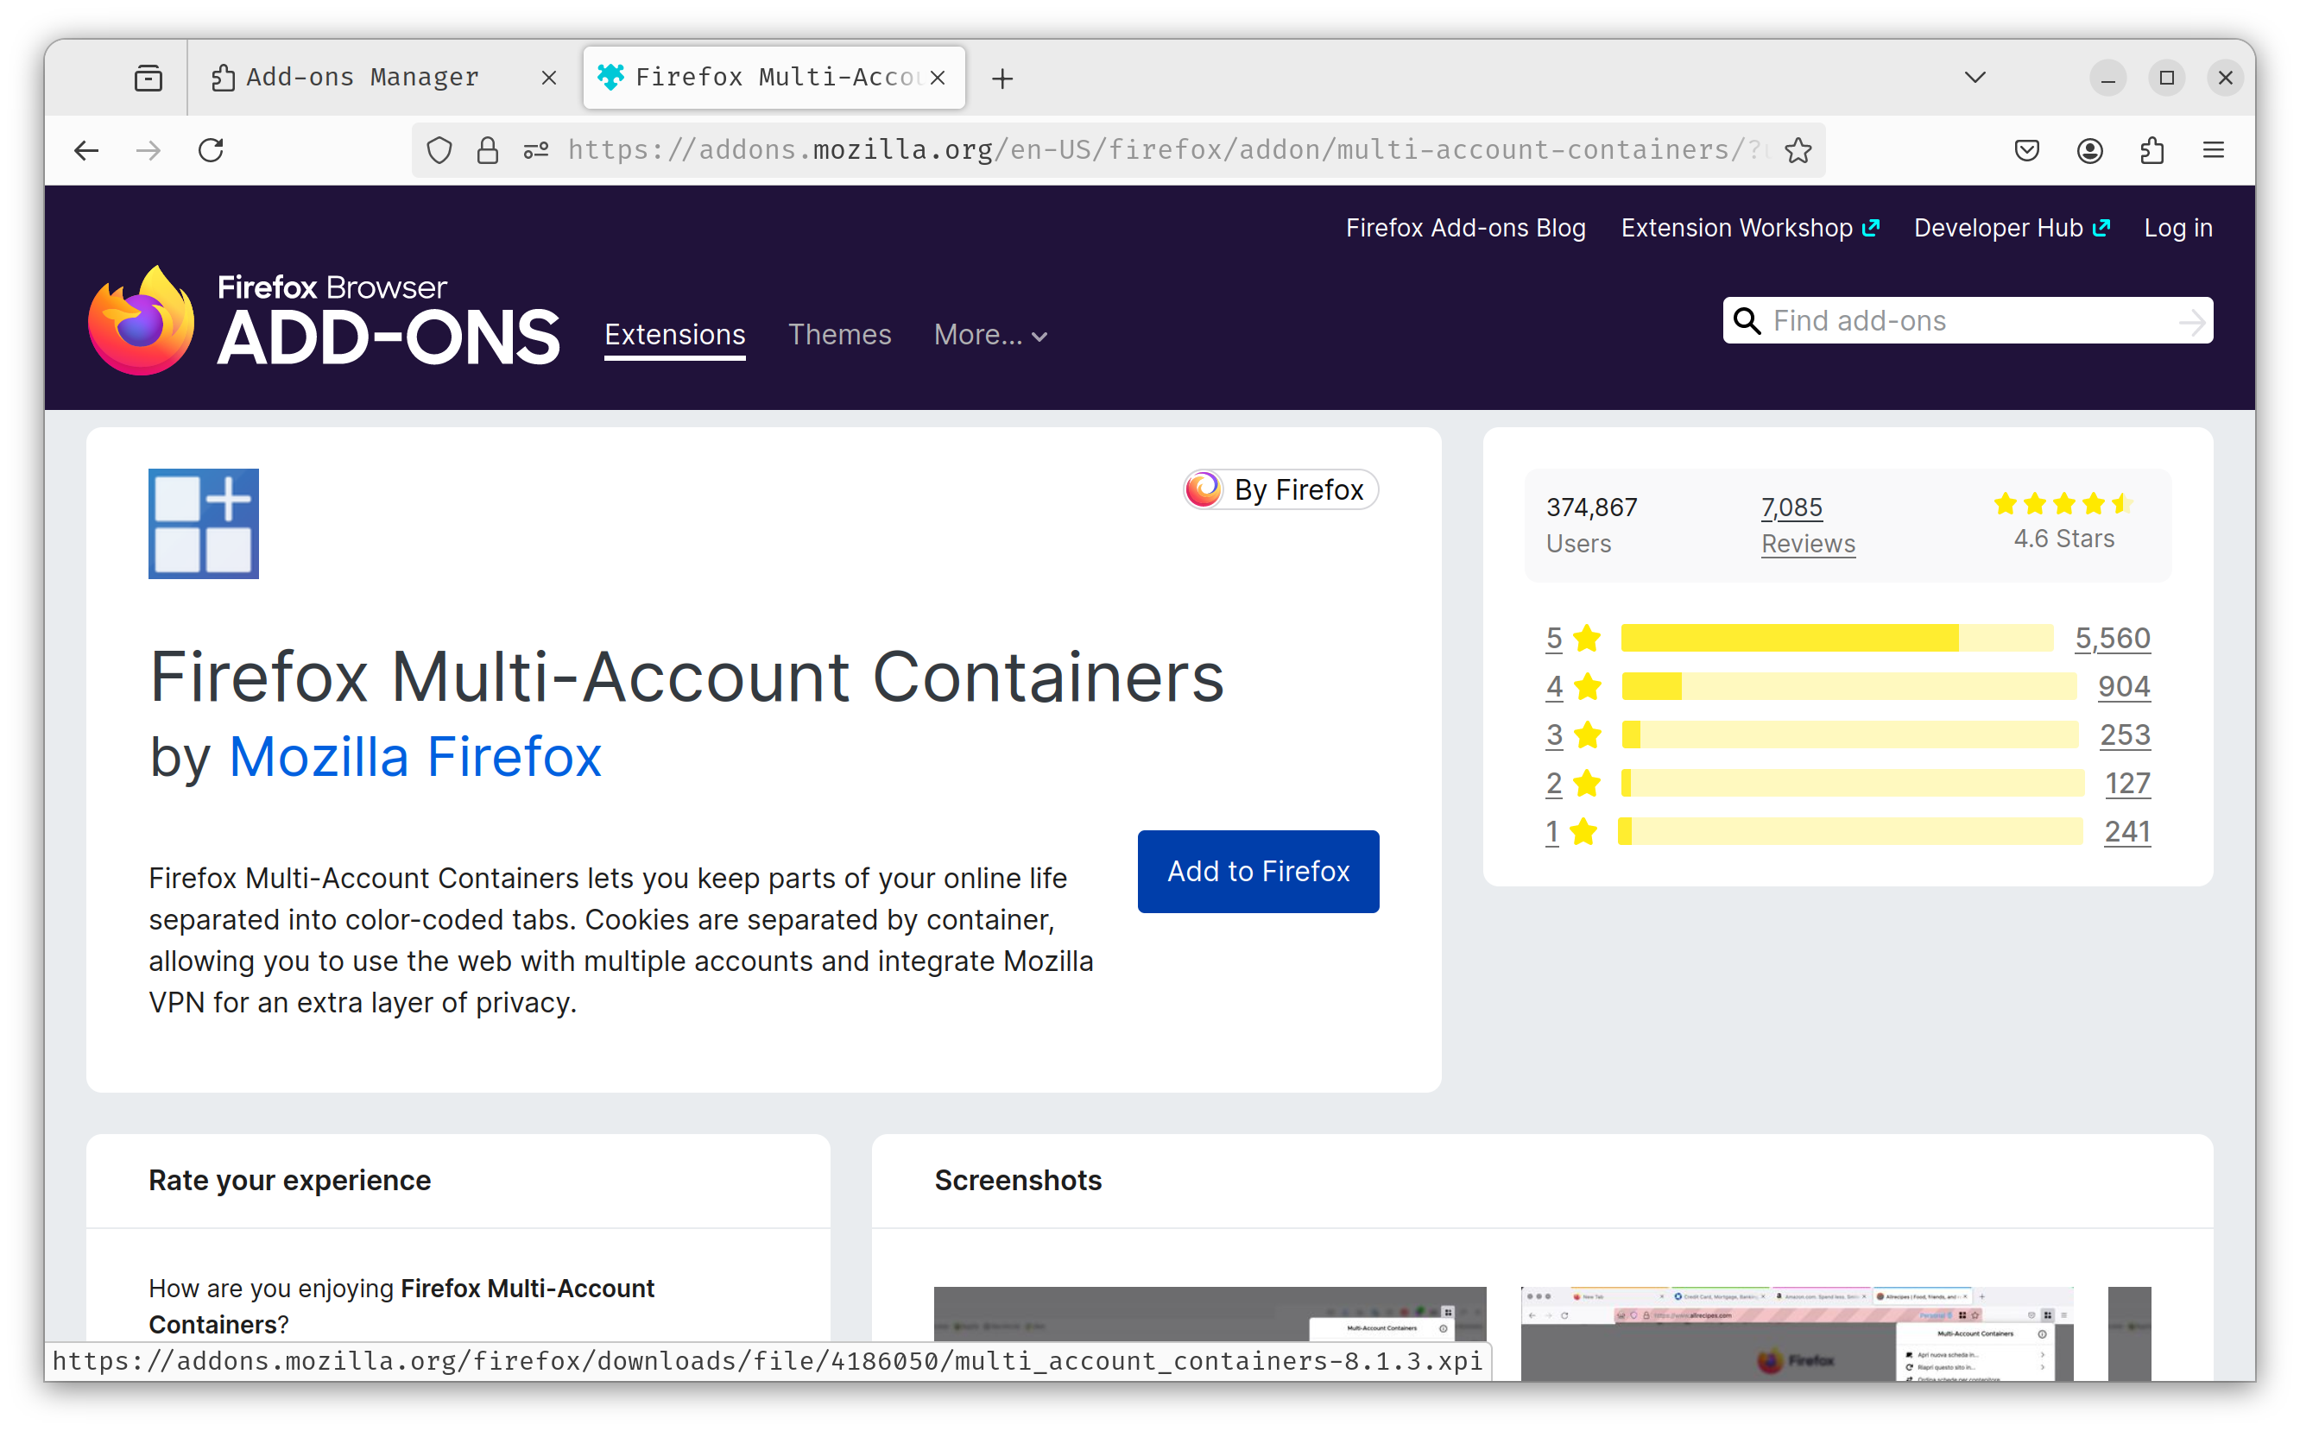Click the Screenshots heading

tap(1018, 1180)
